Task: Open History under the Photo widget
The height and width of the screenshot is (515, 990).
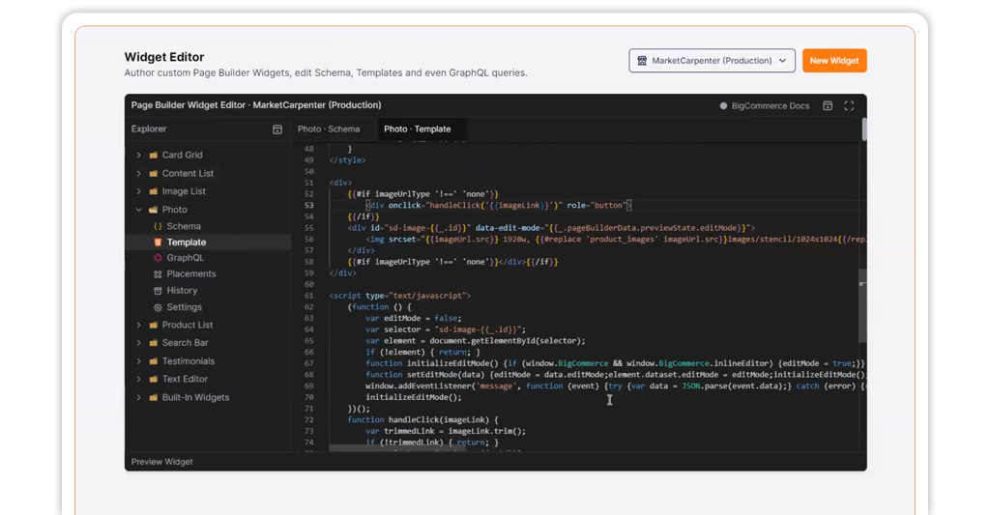Action: [182, 290]
